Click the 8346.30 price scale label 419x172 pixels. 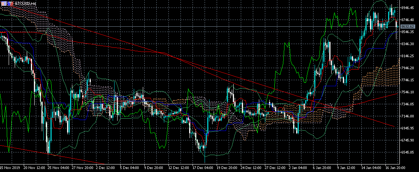coord(408,44)
